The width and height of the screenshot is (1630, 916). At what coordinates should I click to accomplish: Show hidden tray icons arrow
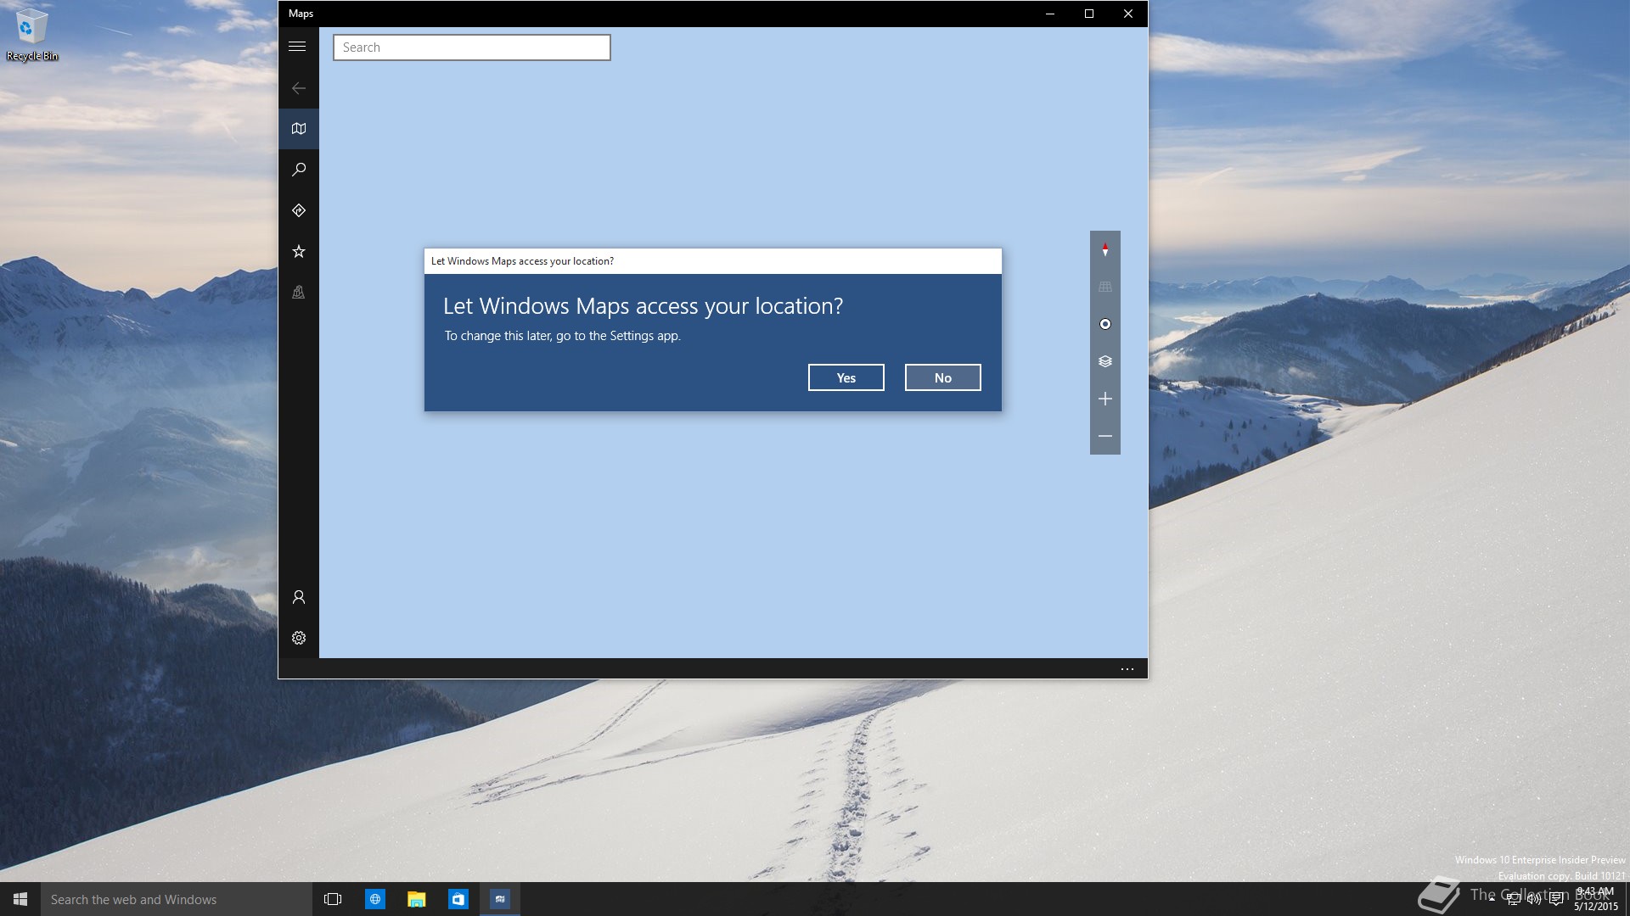coord(1492,897)
